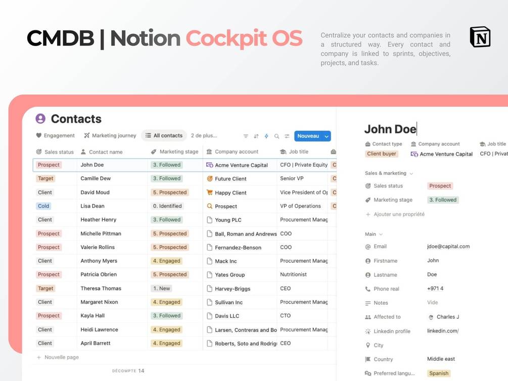Viewport: 508px width, 381px height.
Task: Click the contact name Camille Dew
Action: click(x=96, y=178)
